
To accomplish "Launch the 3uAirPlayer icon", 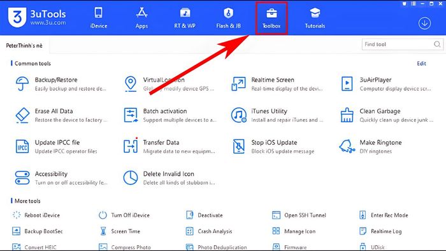I will pos(347,84).
